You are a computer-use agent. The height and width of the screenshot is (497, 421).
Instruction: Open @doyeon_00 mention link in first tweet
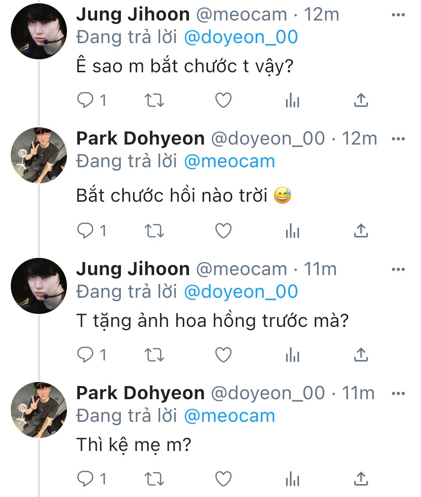click(241, 37)
